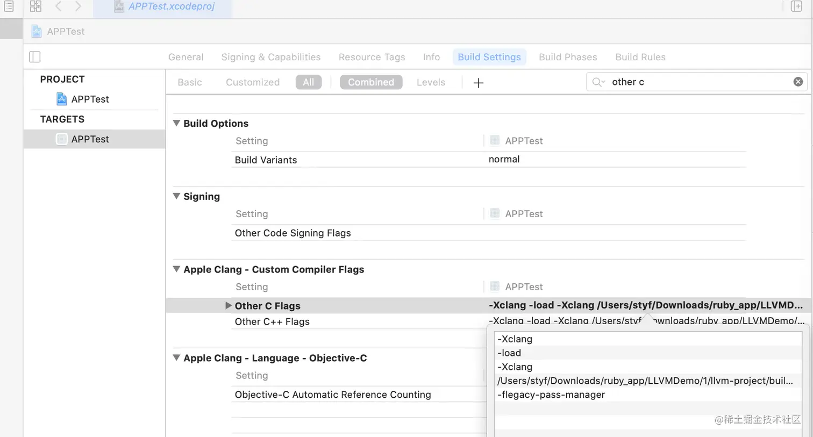Select the -load entry in popup
The height and width of the screenshot is (437, 813).
[x=647, y=353]
